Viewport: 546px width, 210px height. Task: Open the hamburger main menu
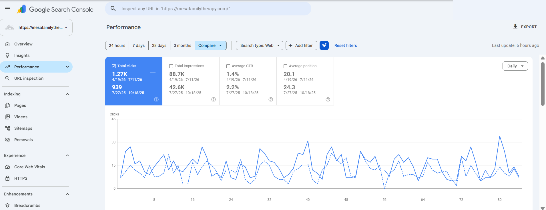coord(7,9)
